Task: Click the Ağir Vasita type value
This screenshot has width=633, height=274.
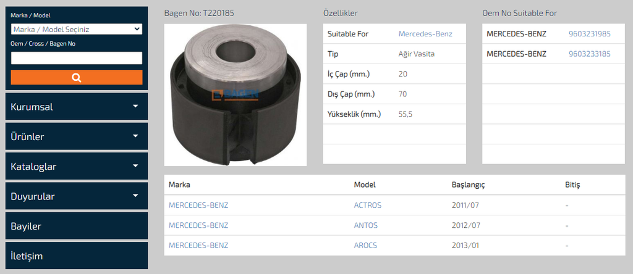Action: pos(416,54)
